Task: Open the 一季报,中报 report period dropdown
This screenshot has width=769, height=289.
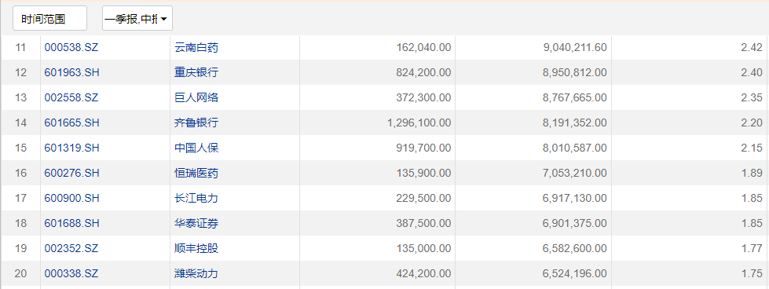Action: [137, 19]
